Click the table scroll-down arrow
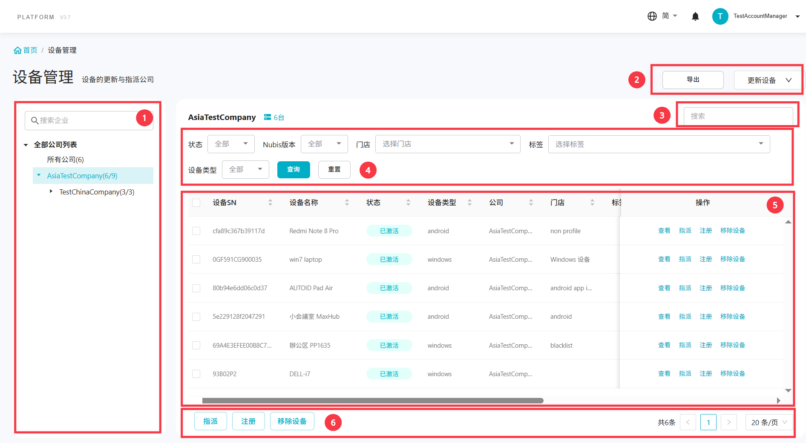 pyautogui.click(x=788, y=390)
